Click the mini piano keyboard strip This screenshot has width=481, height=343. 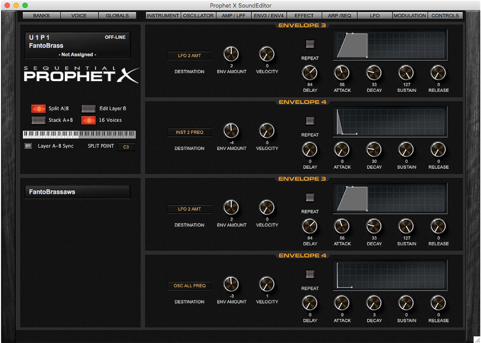(79, 135)
